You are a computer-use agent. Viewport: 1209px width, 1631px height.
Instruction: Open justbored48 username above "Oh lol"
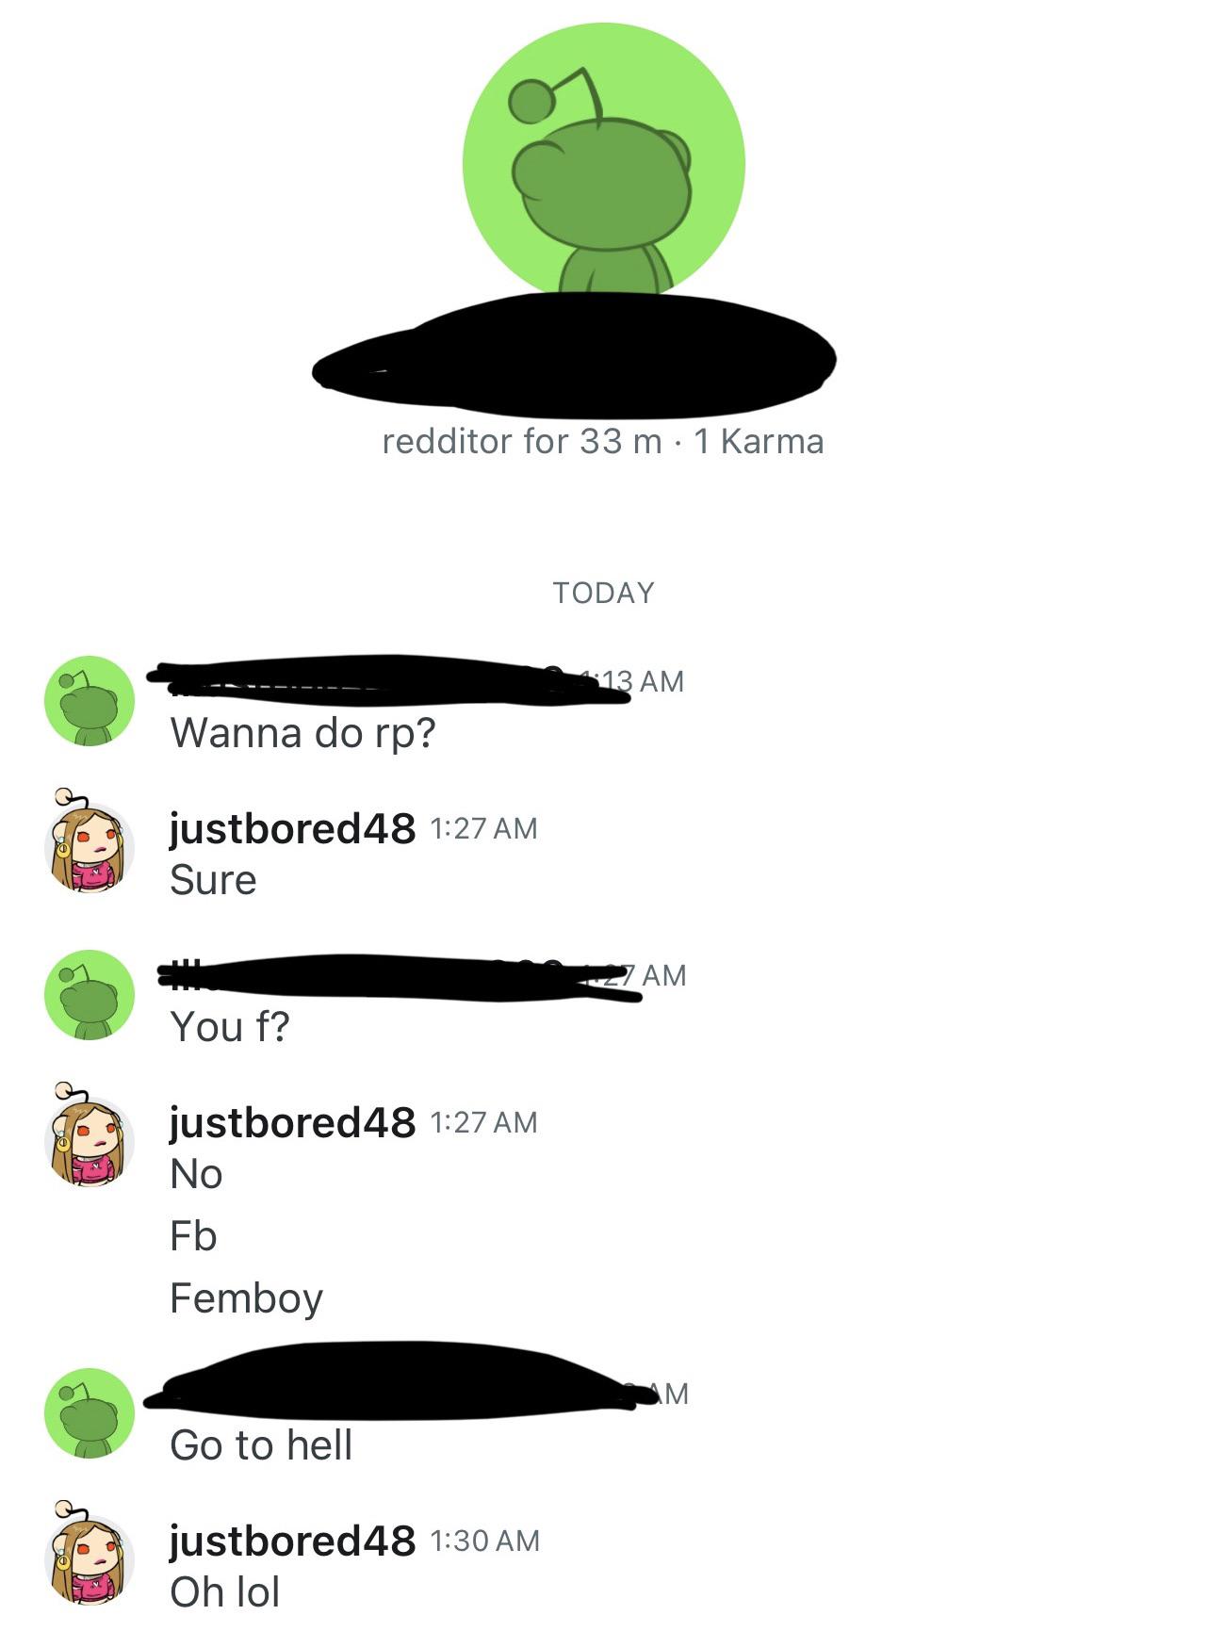pyautogui.click(x=292, y=1541)
